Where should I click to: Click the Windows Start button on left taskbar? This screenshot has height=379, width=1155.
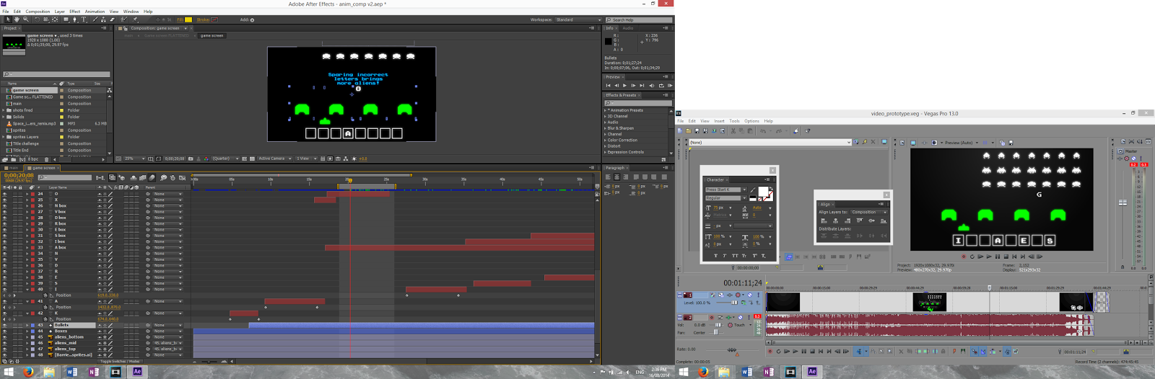coord(9,372)
